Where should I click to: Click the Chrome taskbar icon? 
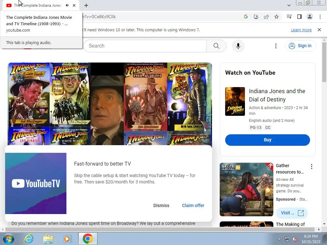tap(87, 239)
